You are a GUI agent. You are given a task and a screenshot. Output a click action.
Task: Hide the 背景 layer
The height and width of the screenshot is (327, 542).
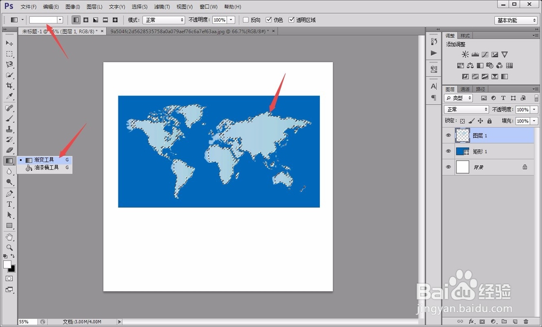pyautogui.click(x=448, y=167)
